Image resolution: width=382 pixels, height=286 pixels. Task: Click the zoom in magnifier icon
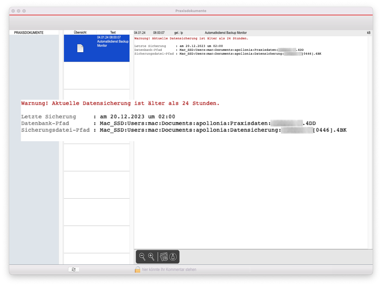click(151, 257)
